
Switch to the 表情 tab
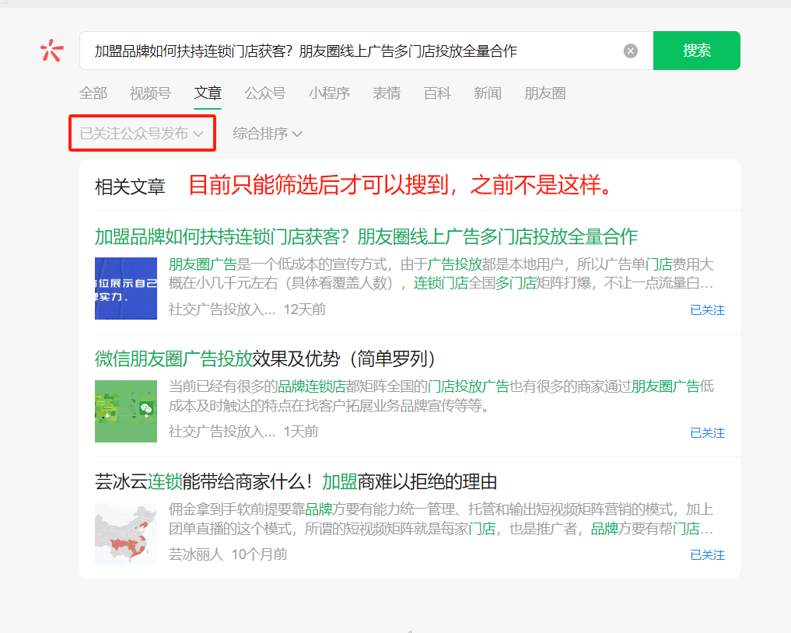[387, 93]
